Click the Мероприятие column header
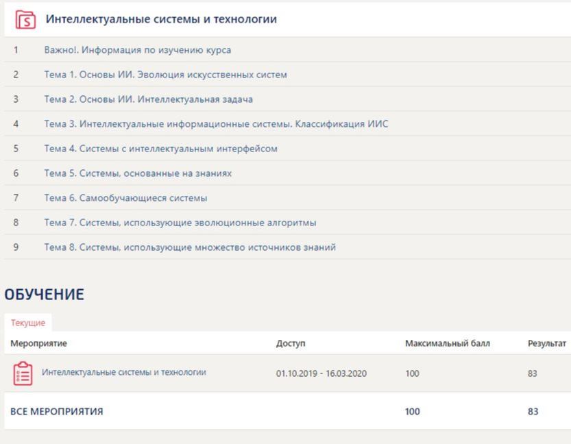 [x=38, y=343]
